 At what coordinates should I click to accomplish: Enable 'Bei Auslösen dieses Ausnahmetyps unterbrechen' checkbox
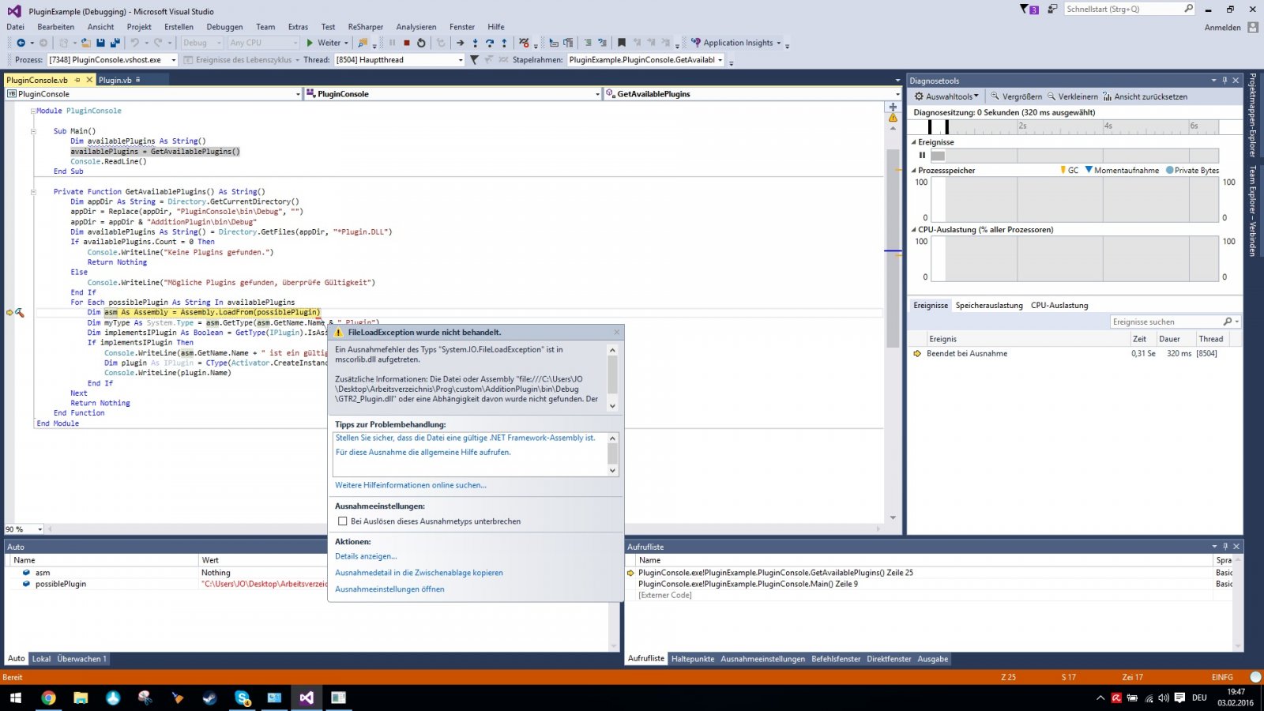click(x=343, y=521)
